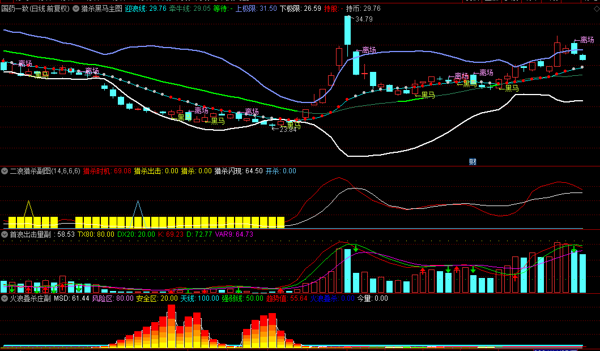Click the 等待 indicator label
The width and height of the screenshot is (600, 351).
coord(223,8)
